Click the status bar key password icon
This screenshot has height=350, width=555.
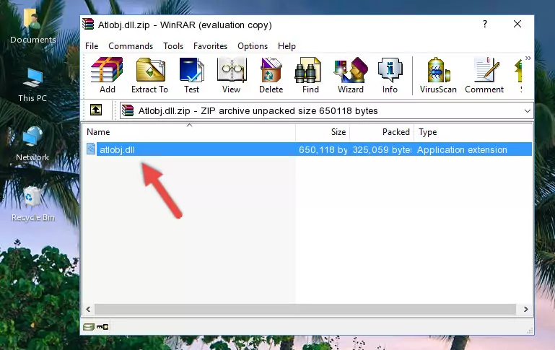click(x=102, y=327)
